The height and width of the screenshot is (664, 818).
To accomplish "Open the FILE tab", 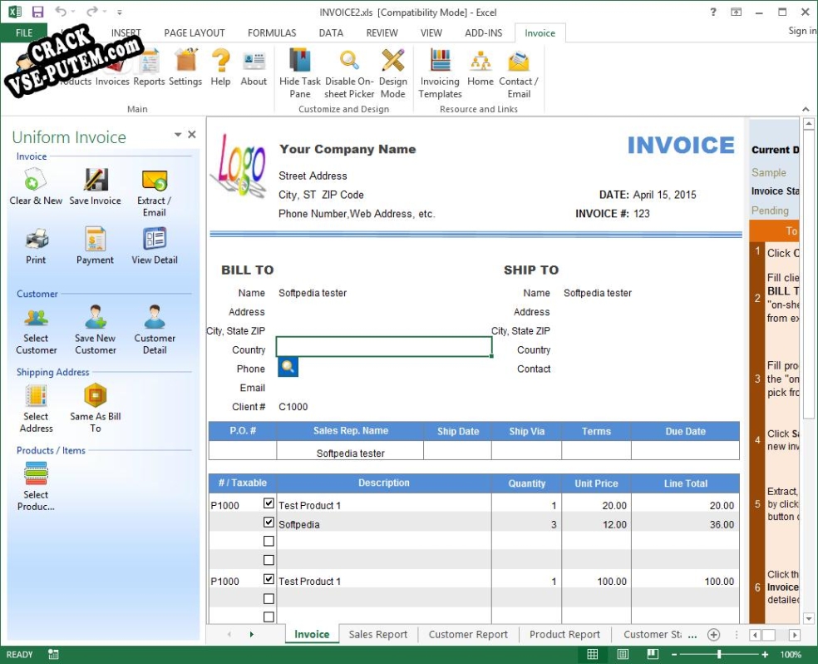I will 24,33.
